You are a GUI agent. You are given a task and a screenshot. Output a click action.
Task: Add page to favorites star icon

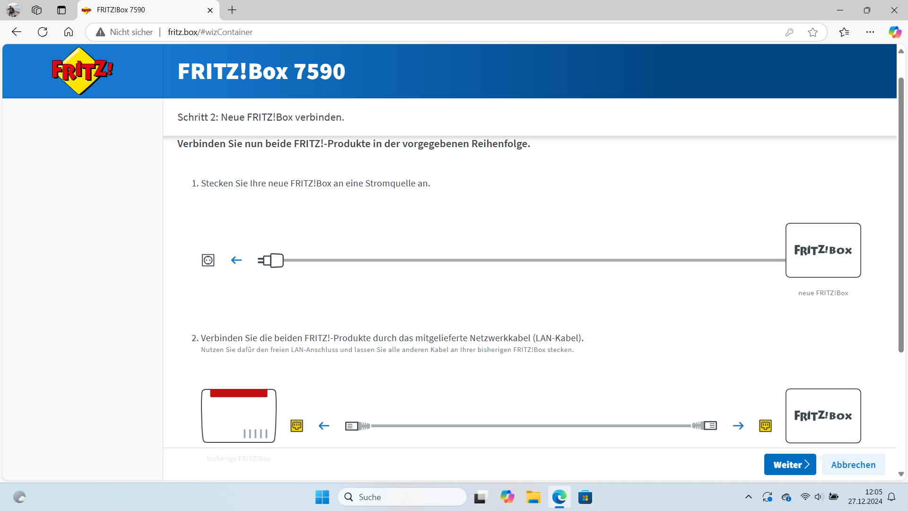click(x=812, y=32)
